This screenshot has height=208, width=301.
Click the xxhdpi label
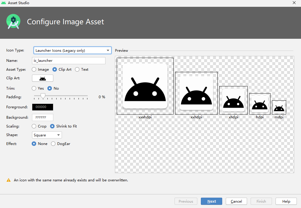tap(196, 117)
